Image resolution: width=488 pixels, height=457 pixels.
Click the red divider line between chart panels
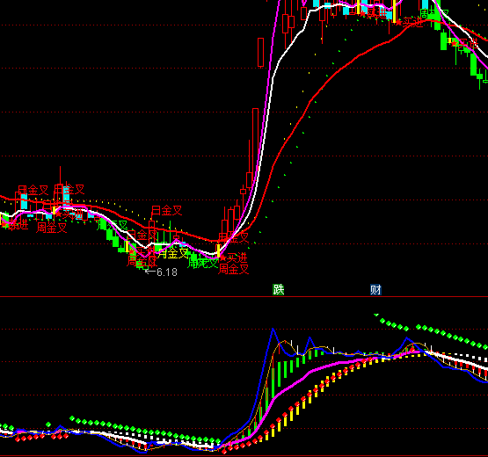pos(244,297)
